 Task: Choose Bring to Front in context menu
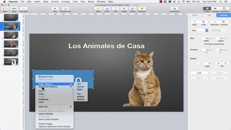click(x=55, y=77)
